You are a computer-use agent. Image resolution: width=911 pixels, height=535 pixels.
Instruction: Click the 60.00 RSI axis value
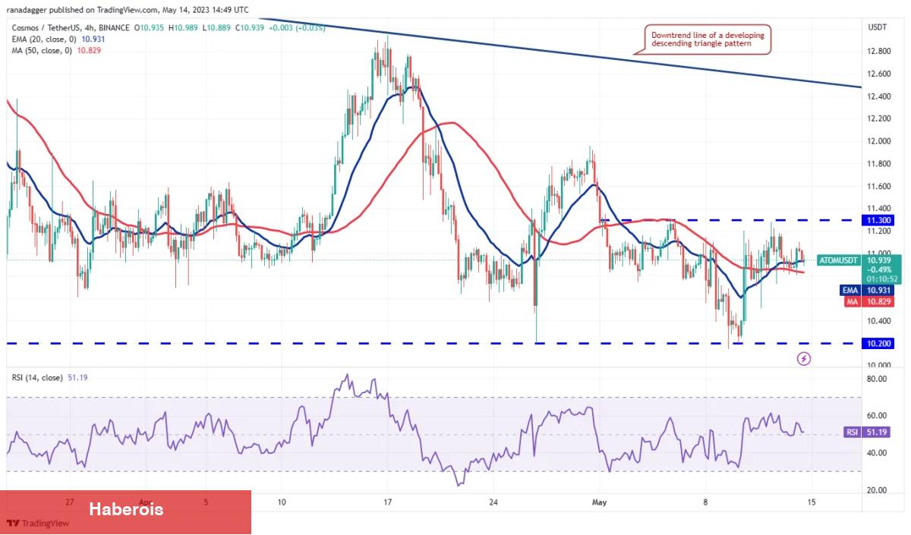click(878, 415)
